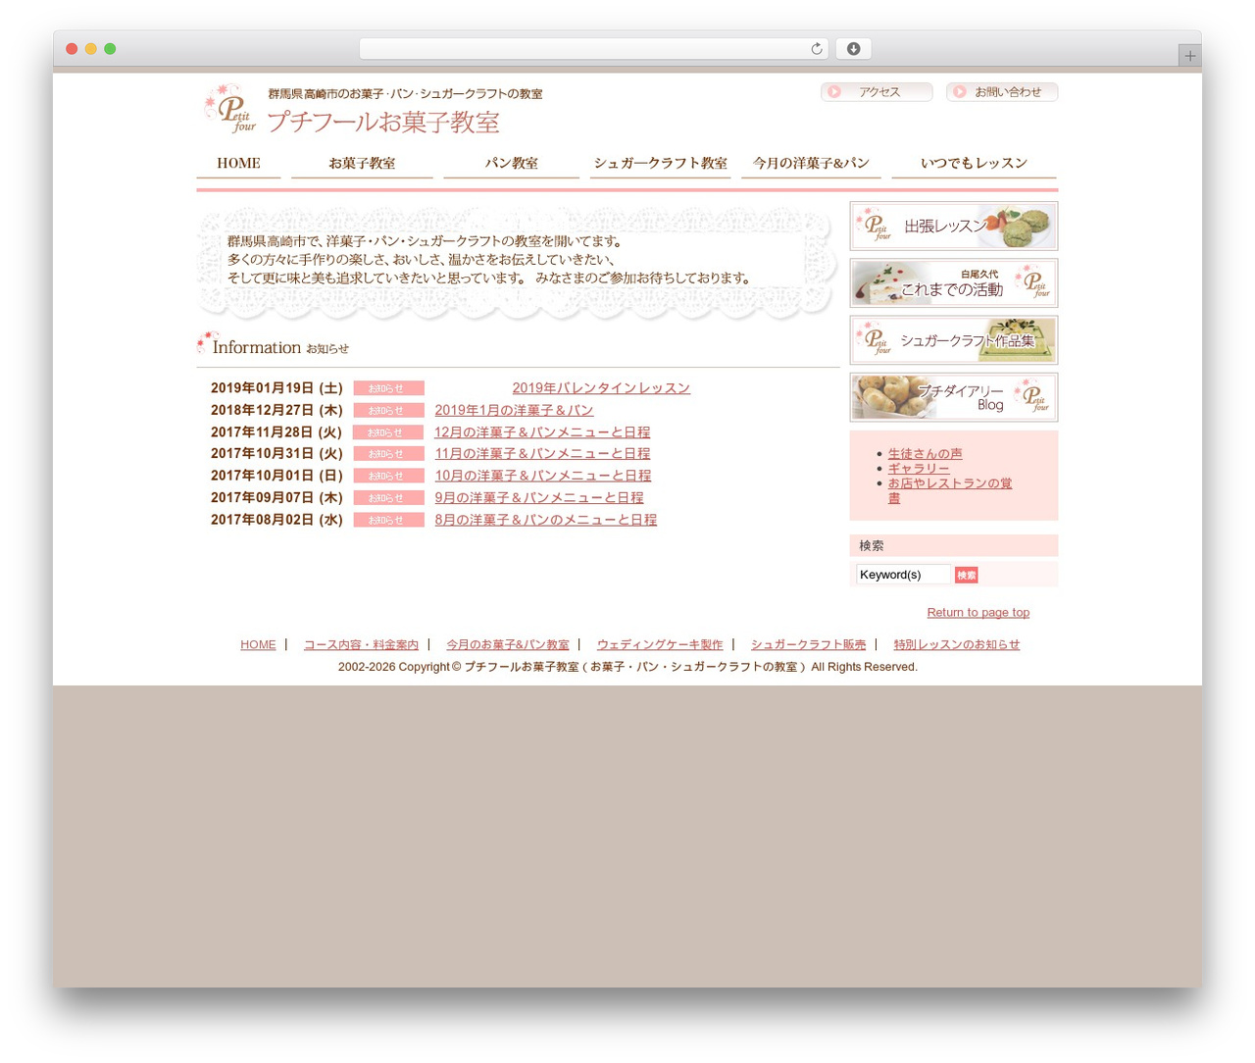Click the Petit four logo at top left
Screen dimensions: 1255x1063
coord(230,109)
